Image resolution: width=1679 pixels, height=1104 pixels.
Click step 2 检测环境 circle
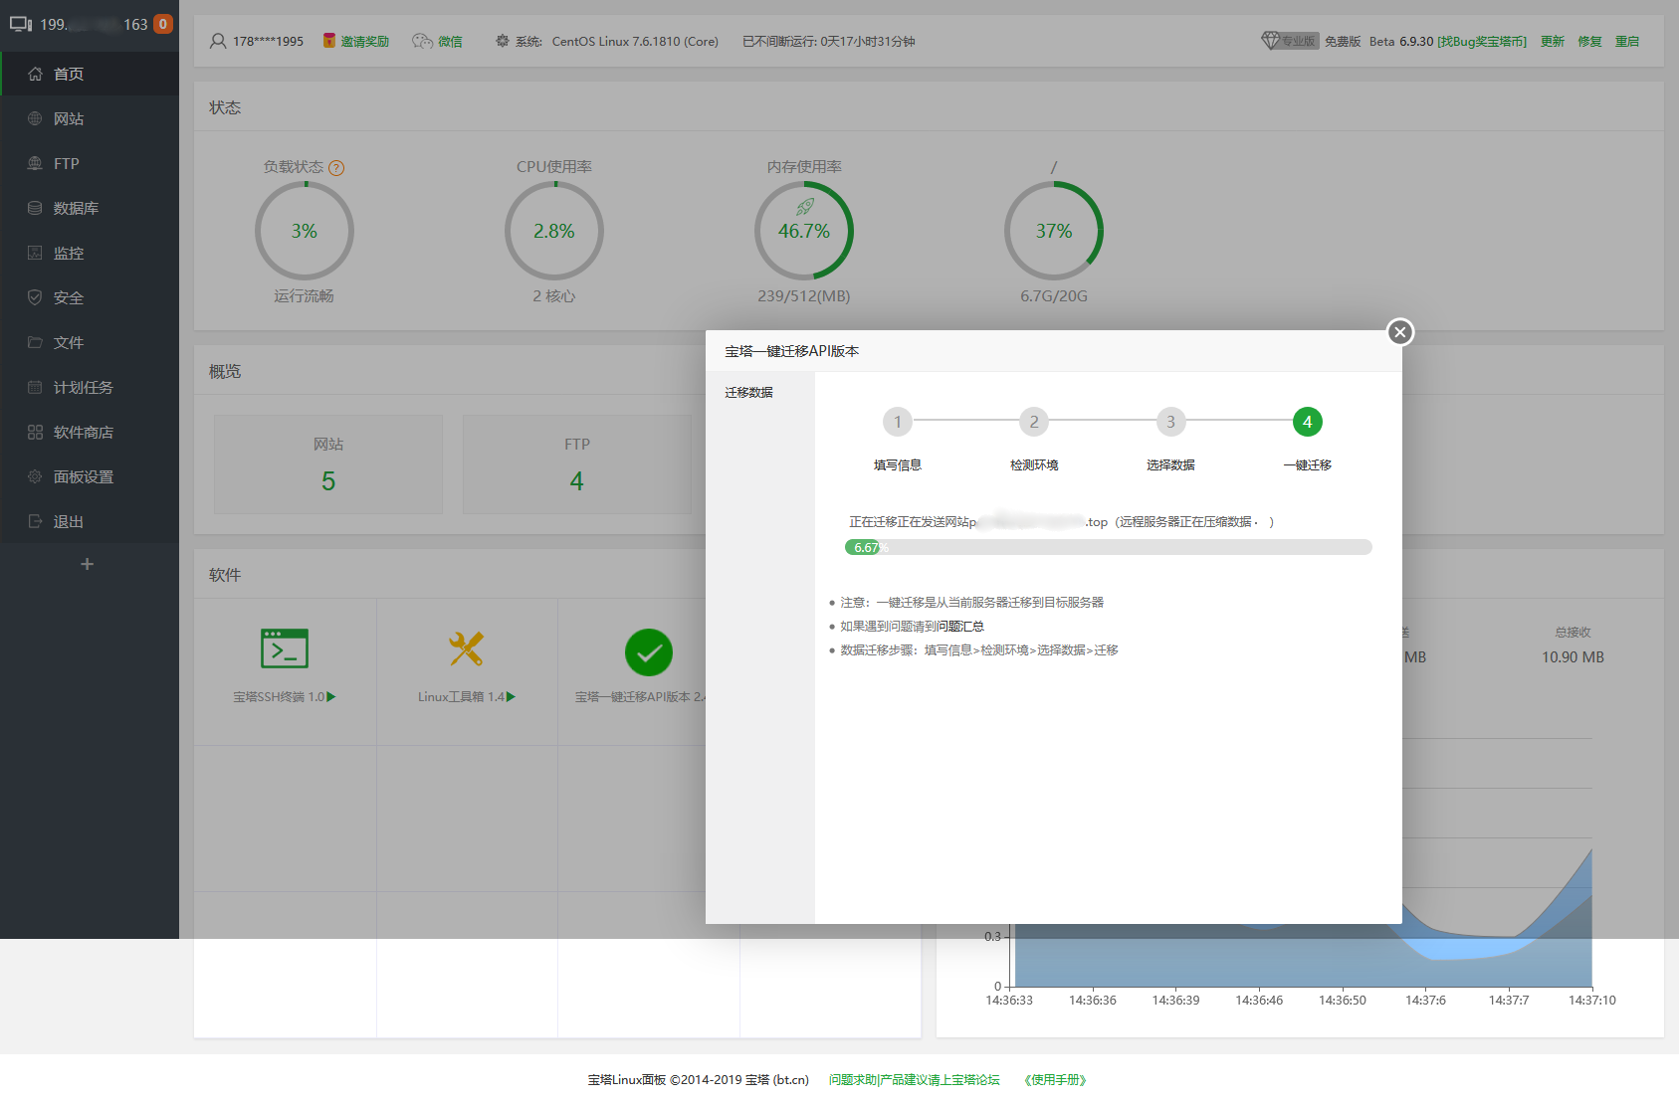(x=1034, y=422)
